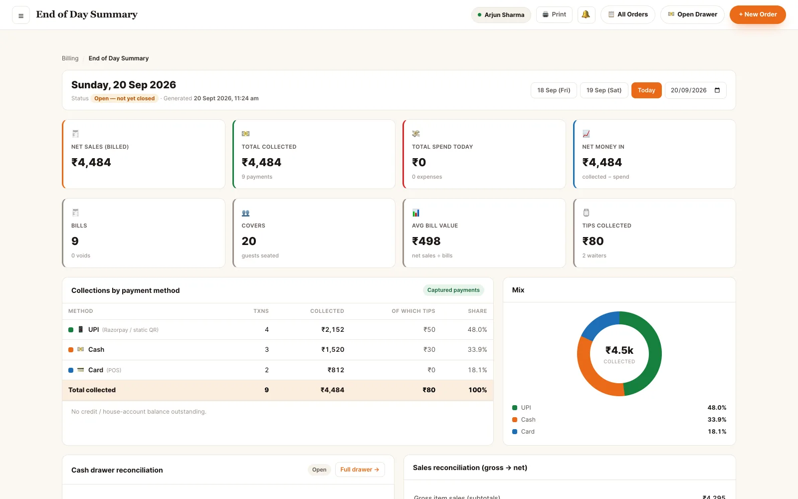Click the green UPI swatch in Mix legend
This screenshot has height=499, width=798.
(x=515, y=408)
